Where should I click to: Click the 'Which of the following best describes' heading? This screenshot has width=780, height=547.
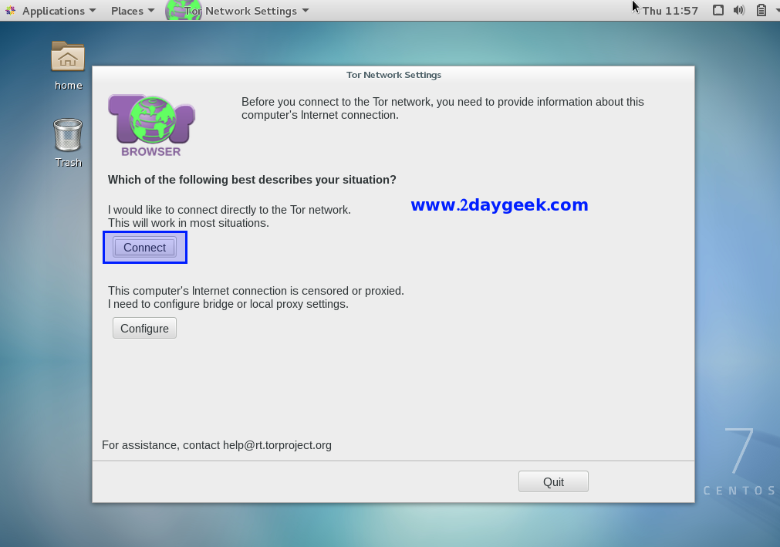[252, 180]
